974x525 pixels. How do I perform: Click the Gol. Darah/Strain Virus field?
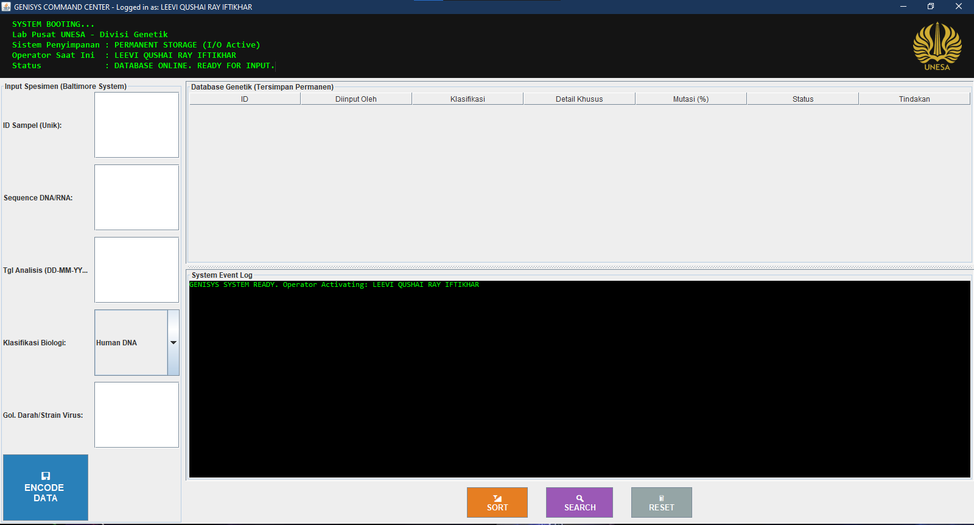point(136,415)
